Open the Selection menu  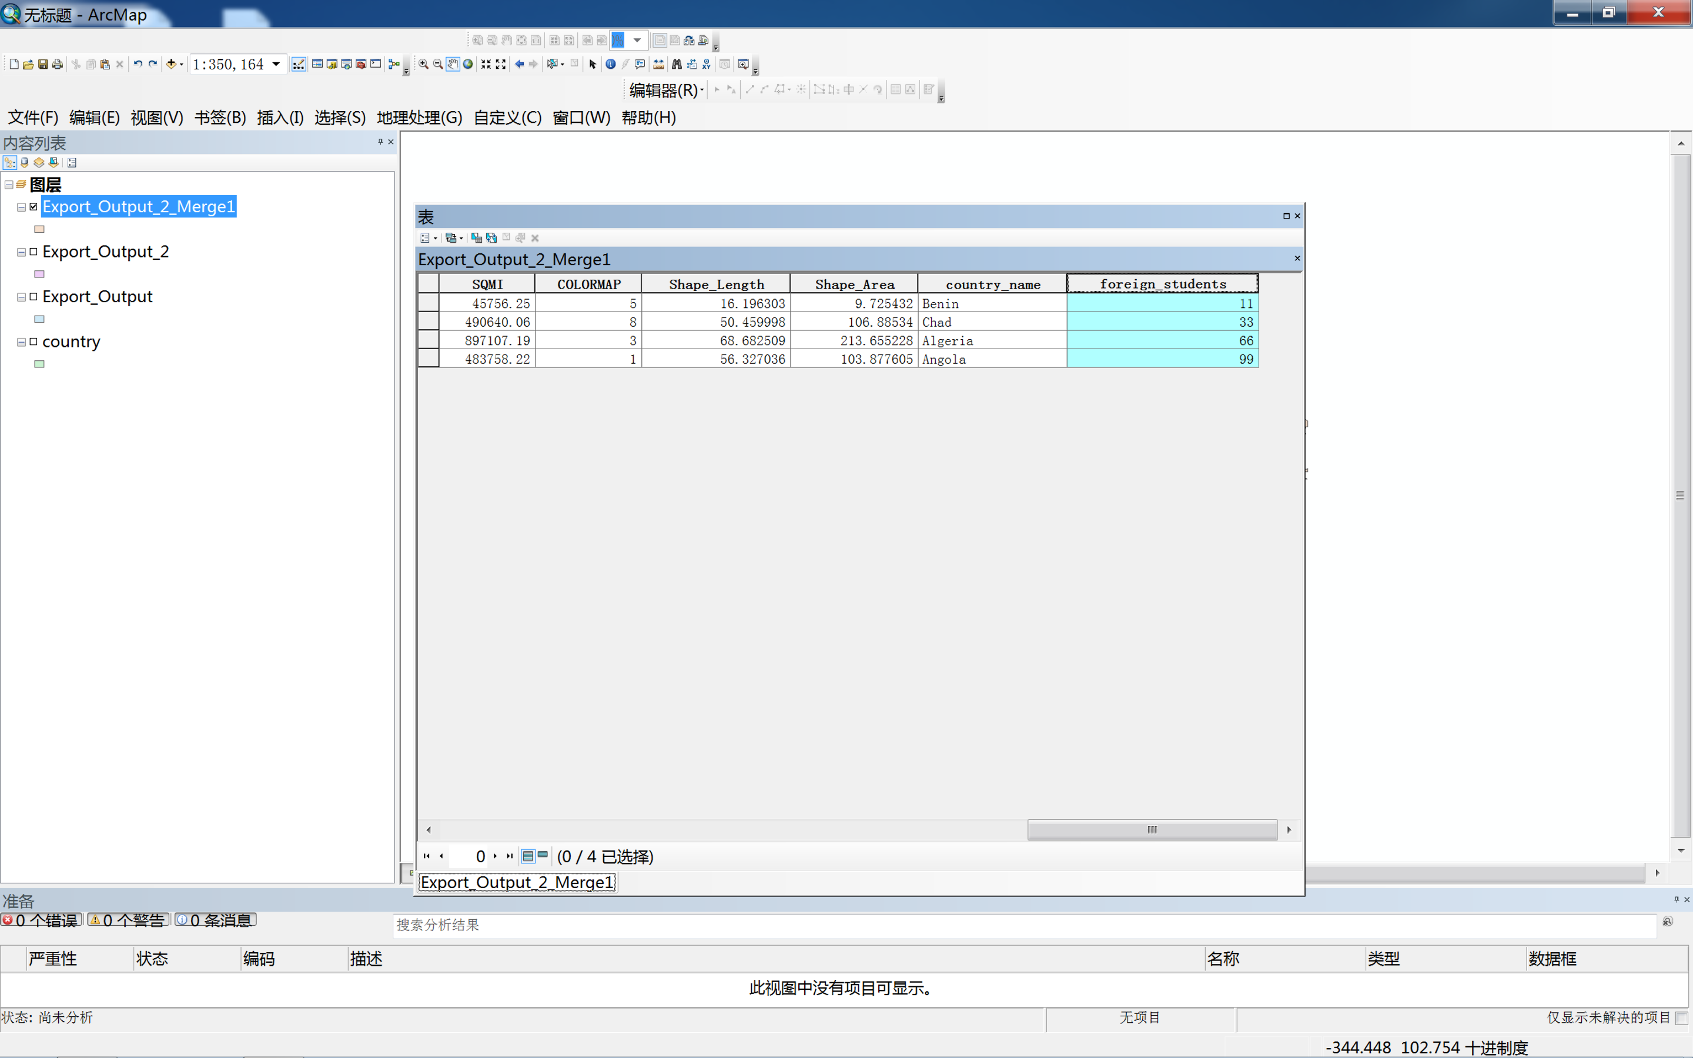pos(339,118)
